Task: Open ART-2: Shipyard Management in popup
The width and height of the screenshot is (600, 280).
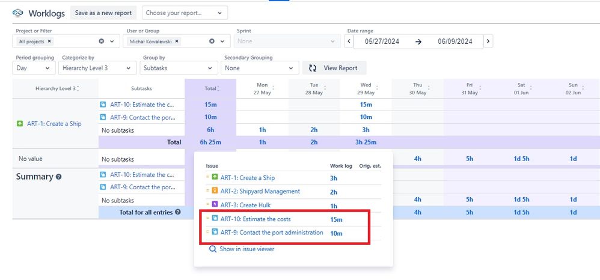Action: pyautogui.click(x=260, y=191)
